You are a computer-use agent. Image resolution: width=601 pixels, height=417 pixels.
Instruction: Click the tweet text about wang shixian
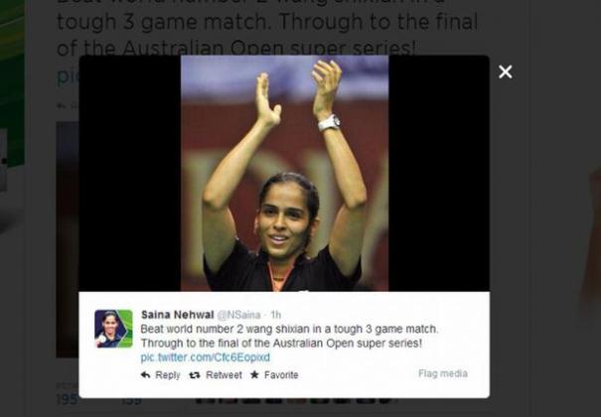(289, 336)
